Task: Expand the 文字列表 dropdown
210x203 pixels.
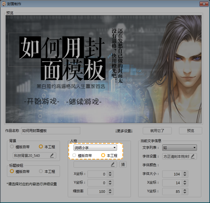Action: [x=179, y=148]
